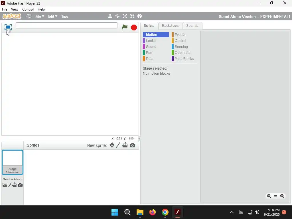The height and width of the screenshot is (219, 292).
Task: Click the Scratch logo
Action: point(11,16)
